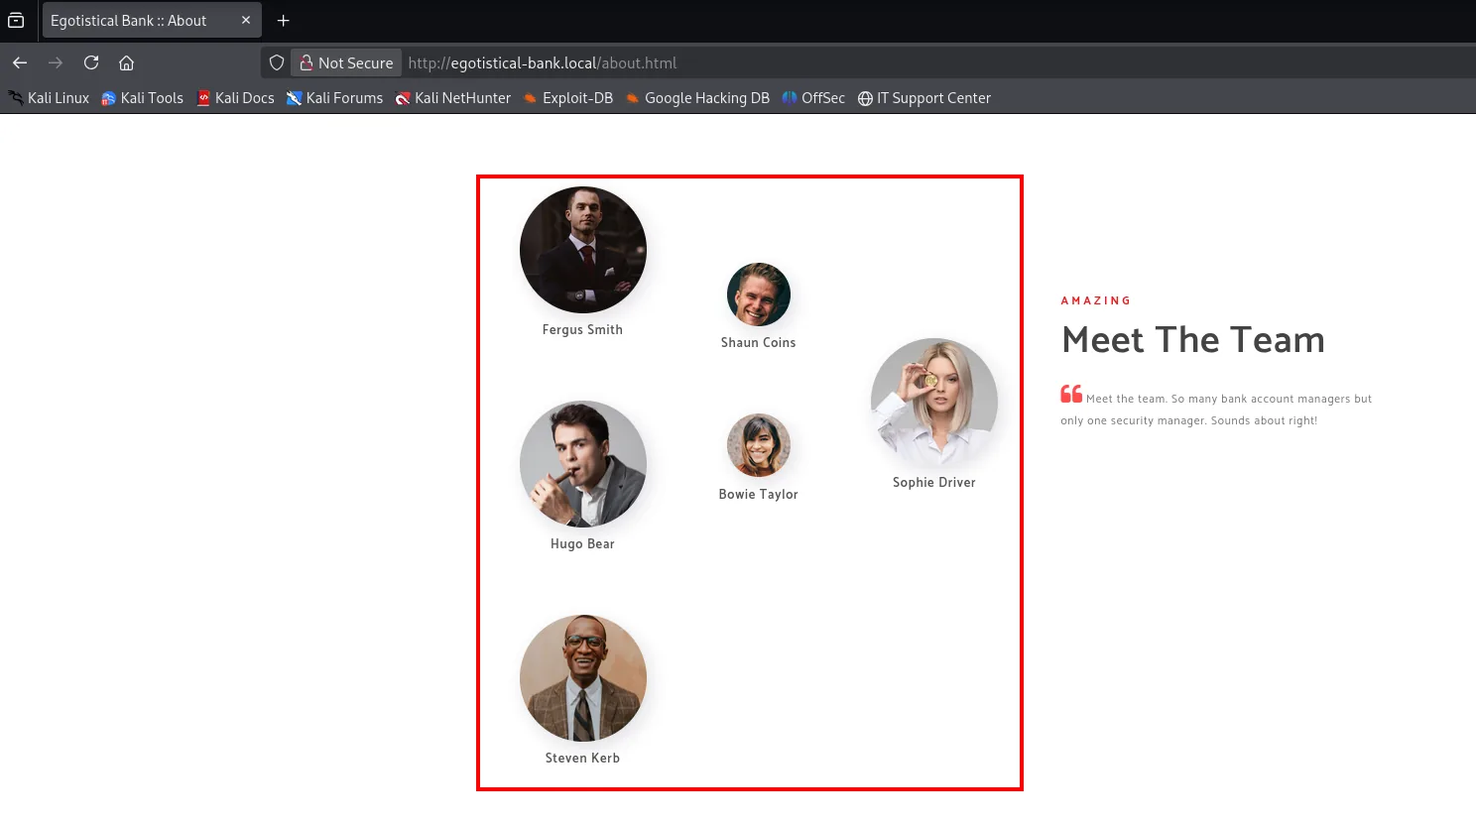
Task: Reload the current page
Action: (x=91, y=62)
